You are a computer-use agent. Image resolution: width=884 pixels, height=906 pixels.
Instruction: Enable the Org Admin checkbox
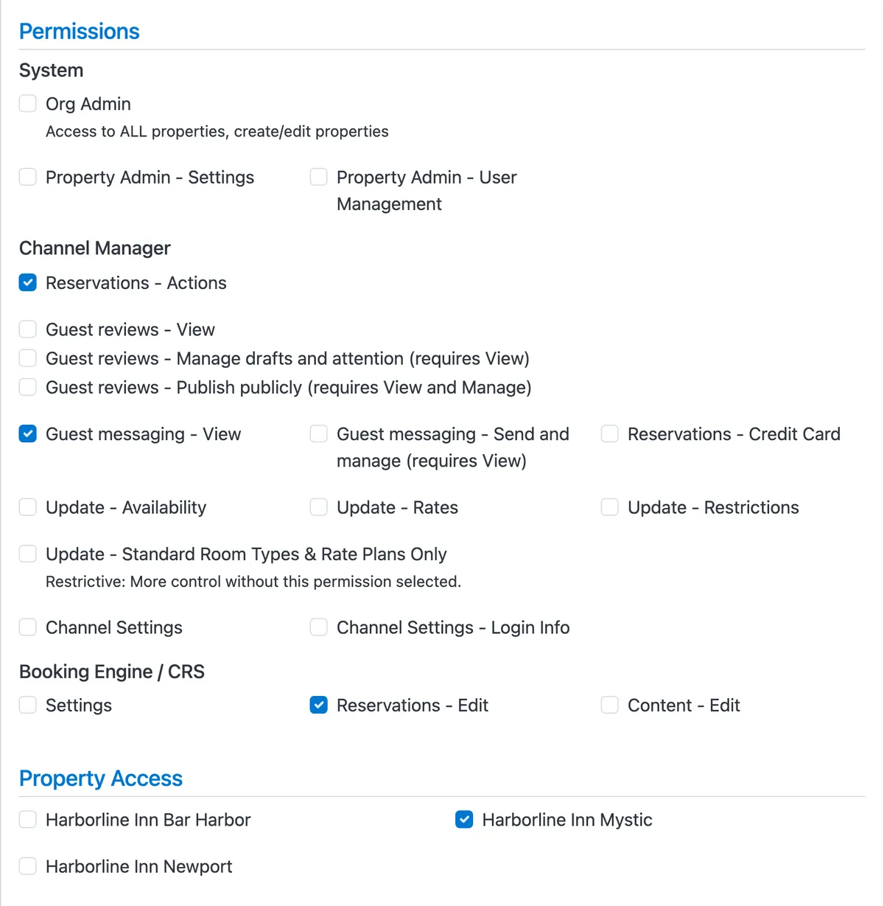(28, 104)
